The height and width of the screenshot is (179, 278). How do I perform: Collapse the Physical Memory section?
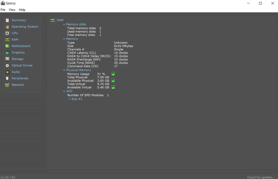click(x=64, y=70)
